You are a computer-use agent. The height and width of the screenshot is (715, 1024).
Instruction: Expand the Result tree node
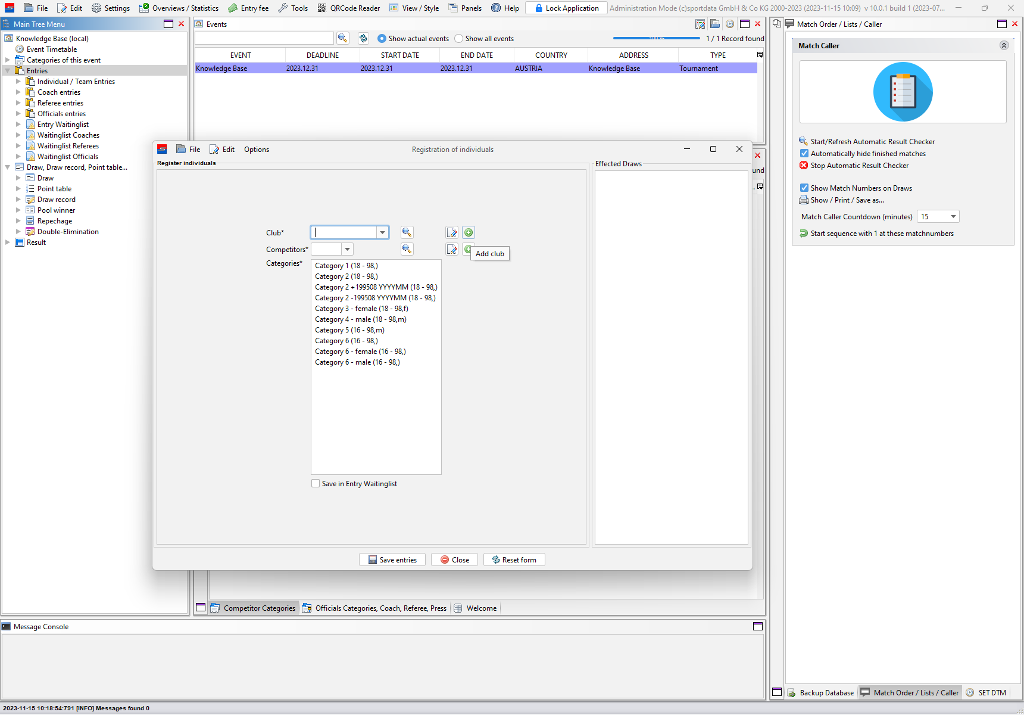7,242
